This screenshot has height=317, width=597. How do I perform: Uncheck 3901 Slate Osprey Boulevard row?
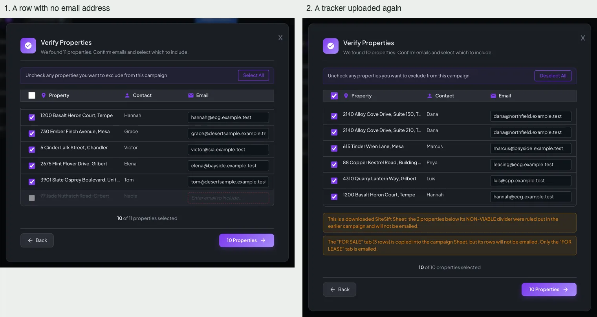32,182
